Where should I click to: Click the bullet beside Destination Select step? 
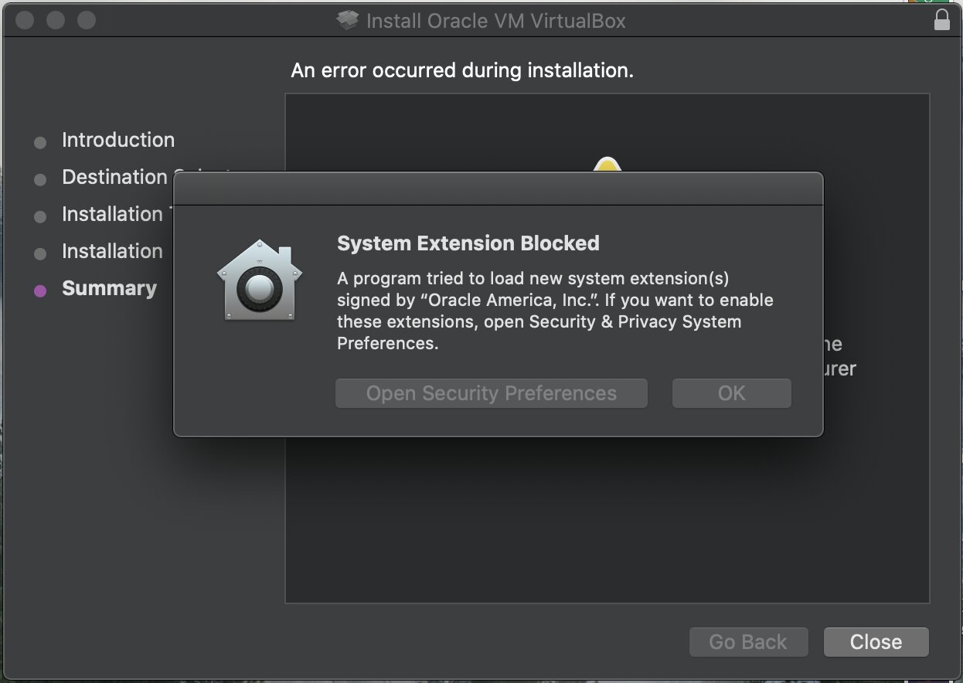[x=40, y=179]
